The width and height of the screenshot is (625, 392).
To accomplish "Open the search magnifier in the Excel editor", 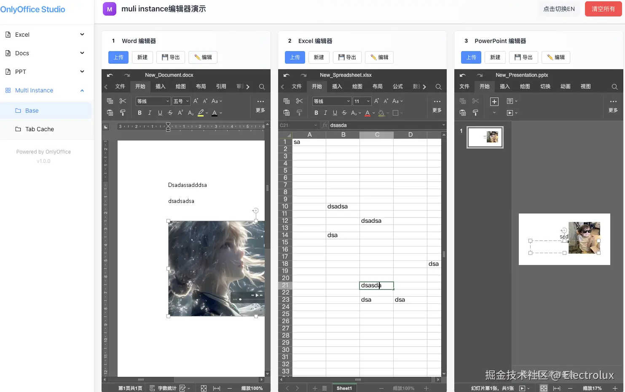I will tap(438, 87).
